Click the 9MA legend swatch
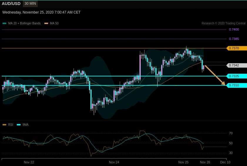Screen dimensions: 247x166 [x=19, y=125]
